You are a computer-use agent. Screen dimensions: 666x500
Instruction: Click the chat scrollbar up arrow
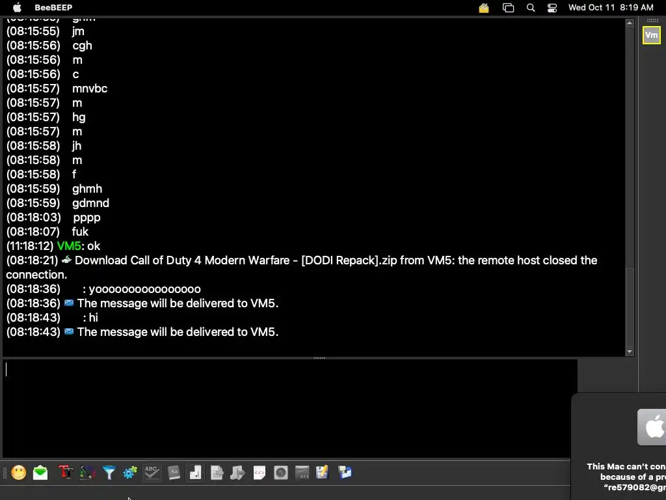coord(630,23)
